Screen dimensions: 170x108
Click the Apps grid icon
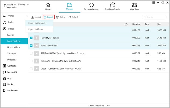[x=4, y=78]
